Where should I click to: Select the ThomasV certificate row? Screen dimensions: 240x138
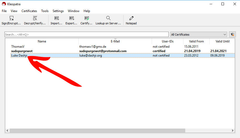tap(122, 47)
